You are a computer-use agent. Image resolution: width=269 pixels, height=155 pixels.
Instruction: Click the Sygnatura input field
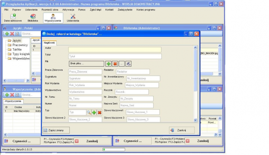(x=85, y=78)
